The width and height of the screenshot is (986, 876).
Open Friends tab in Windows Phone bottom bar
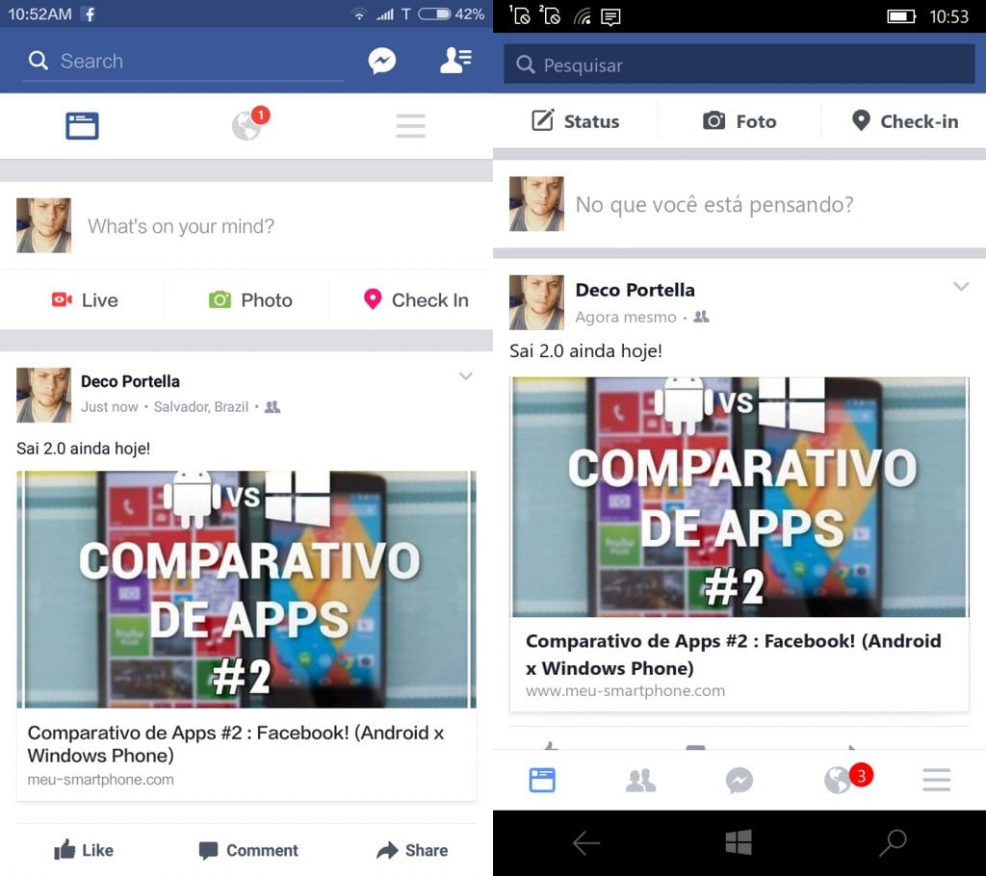640,781
